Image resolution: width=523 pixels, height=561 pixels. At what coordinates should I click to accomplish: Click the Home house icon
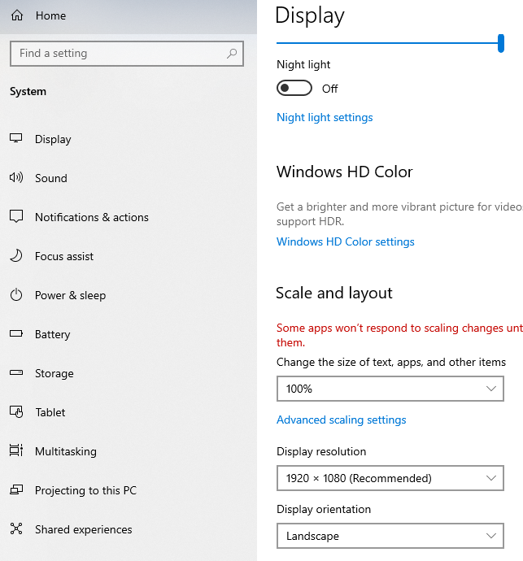tap(17, 15)
